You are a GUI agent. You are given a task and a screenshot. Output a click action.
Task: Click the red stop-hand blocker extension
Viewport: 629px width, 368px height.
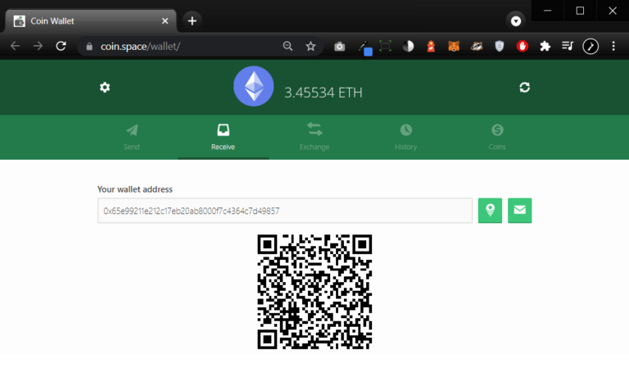coord(523,46)
